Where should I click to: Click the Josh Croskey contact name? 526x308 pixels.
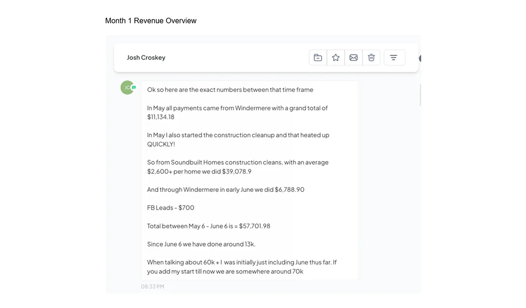pos(146,58)
